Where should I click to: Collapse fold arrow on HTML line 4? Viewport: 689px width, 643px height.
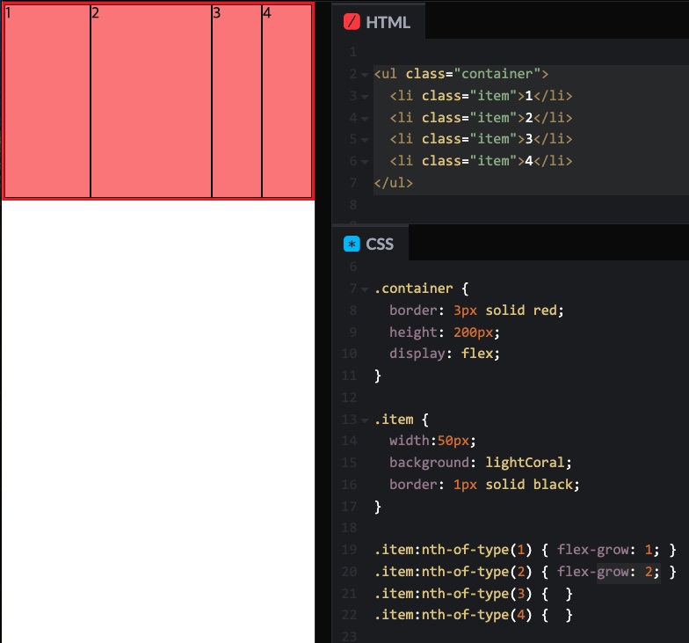coord(365,119)
